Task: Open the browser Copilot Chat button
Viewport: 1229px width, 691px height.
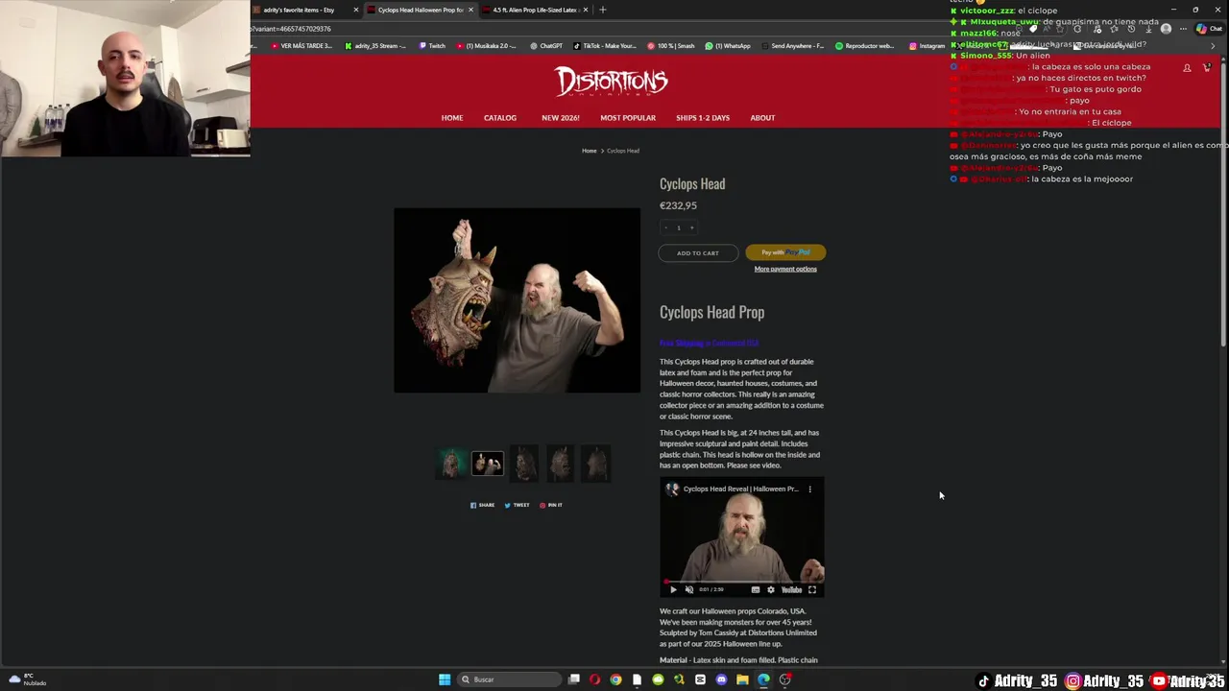Action: [1208, 29]
